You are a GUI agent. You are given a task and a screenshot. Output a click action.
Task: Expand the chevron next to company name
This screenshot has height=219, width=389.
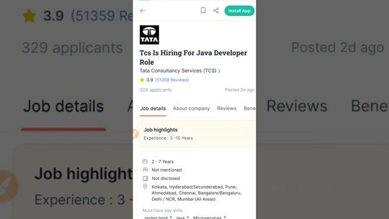[x=219, y=71]
